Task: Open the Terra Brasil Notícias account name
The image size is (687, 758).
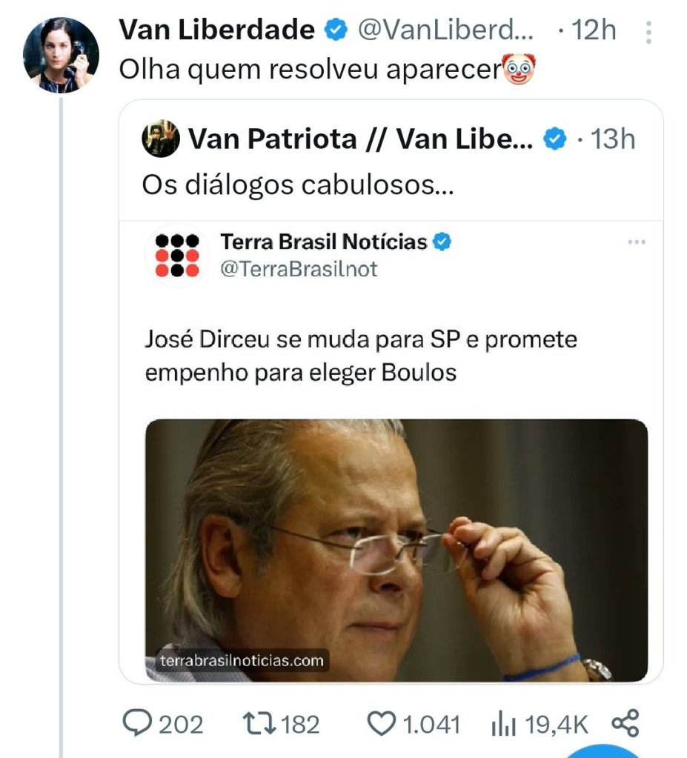Action: click(x=323, y=242)
